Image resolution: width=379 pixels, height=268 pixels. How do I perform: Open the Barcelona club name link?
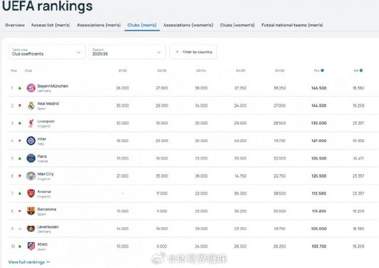(47, 209)
